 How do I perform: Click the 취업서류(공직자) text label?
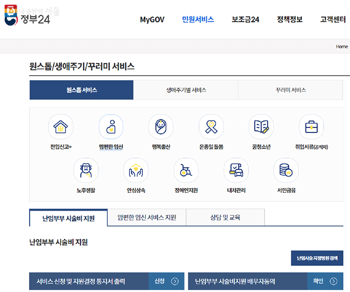click(x=311, y=147)
